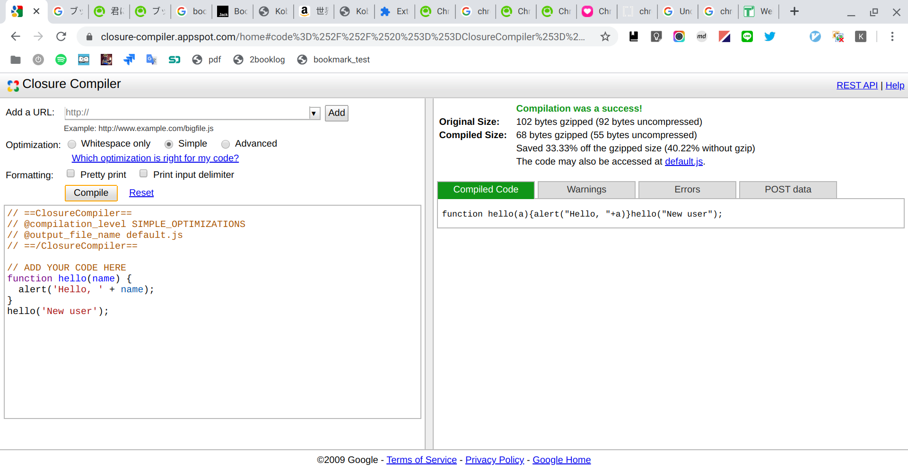This screenshot has width=908, height=471.
Task: Open the Twitter bird extension icon
Action: [x=770, y=36]
